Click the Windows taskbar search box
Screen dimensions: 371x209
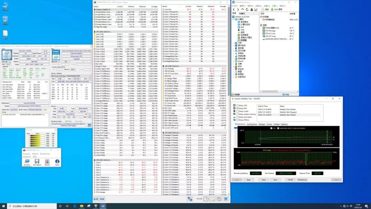pos(32,206)
